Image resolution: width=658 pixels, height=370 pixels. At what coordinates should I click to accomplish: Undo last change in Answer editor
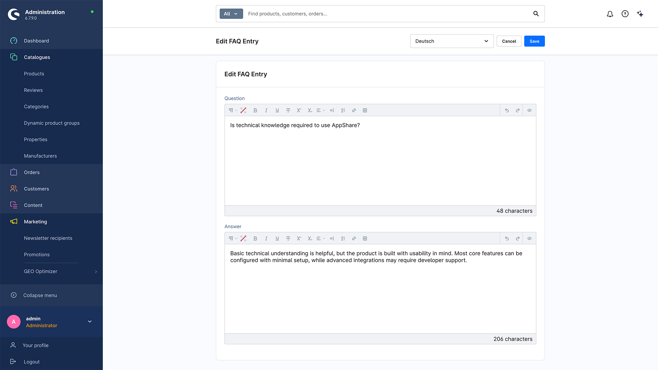click(507, 238)
